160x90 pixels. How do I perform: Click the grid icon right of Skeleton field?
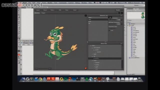119,13
